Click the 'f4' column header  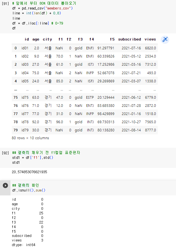pos(92,39)
